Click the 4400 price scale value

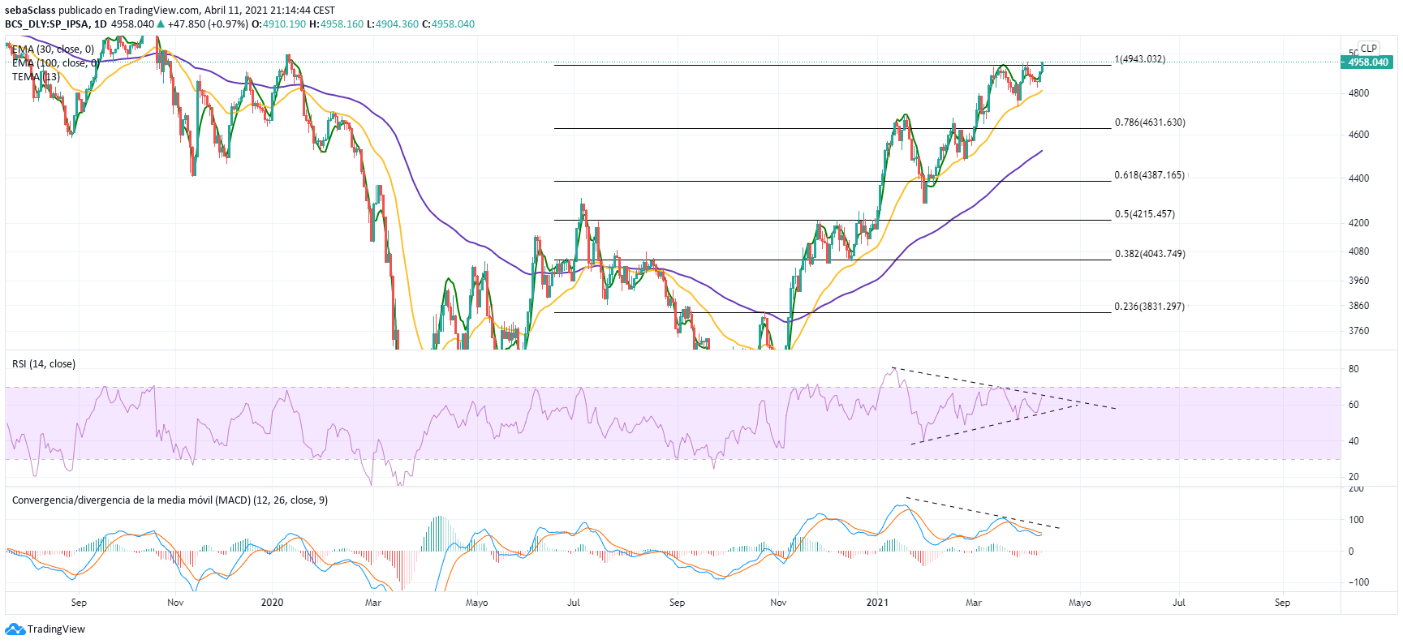[1358, 178]
